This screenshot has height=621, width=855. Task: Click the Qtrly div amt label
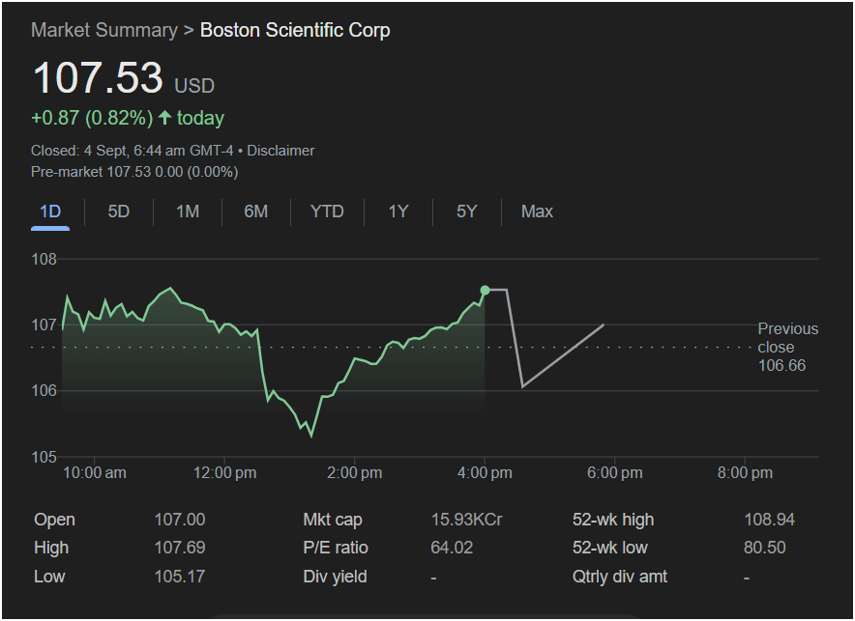(619, 576)
